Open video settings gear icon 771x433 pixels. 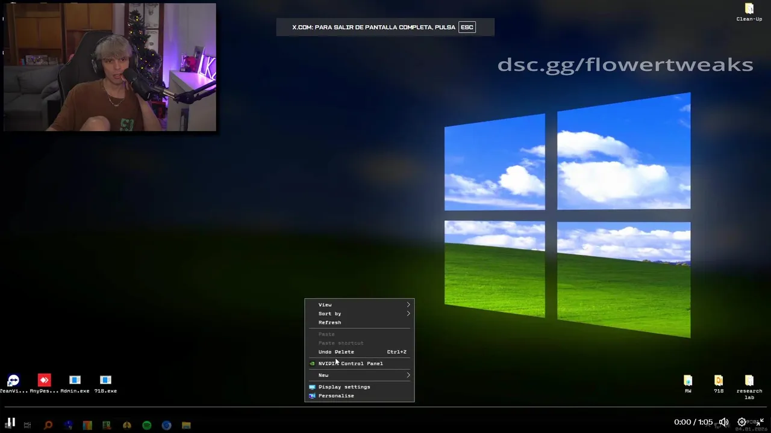tap(742, 422)
